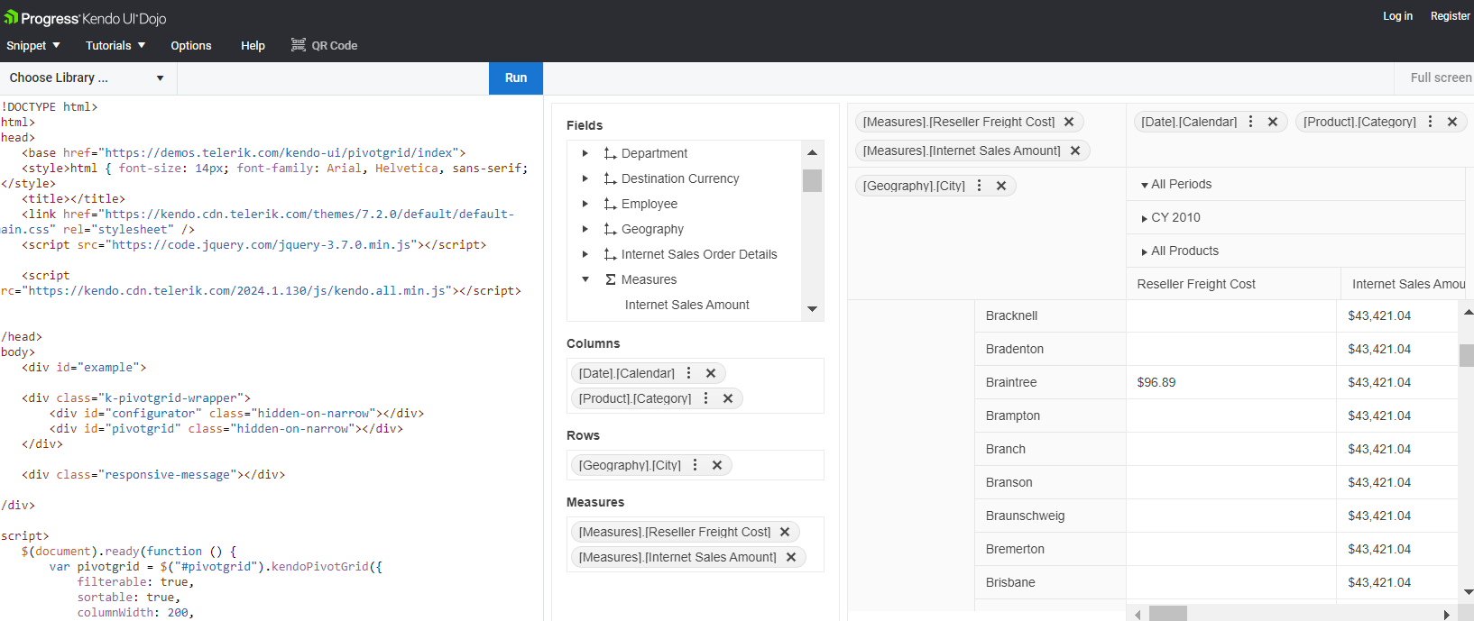1474x621 pixels.
Task: Expand the CY 2010 column header
Action: point(1145,218)
